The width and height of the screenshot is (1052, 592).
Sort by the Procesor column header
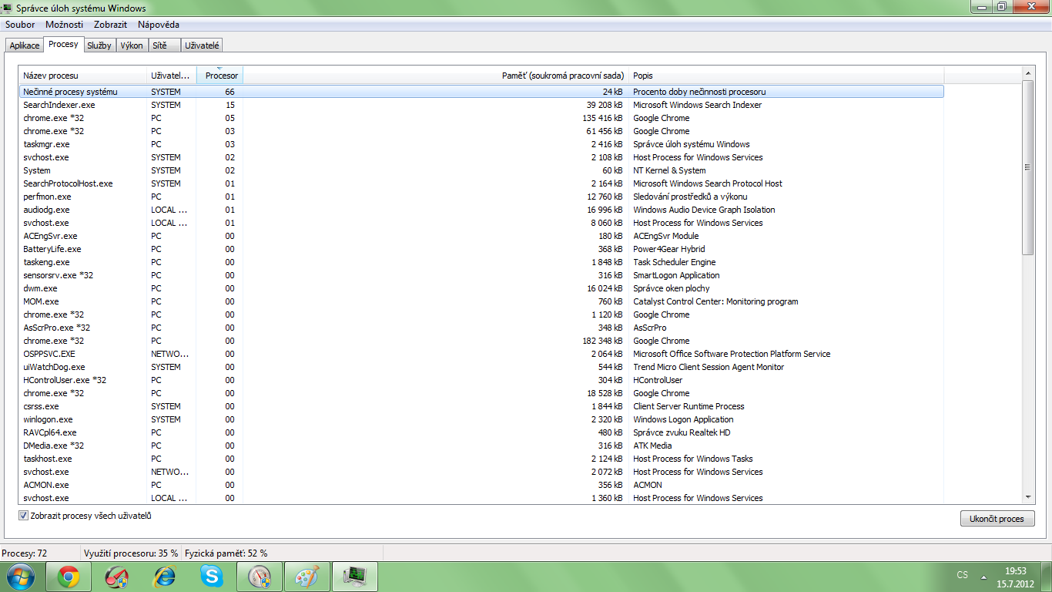(x=220, y=76)
